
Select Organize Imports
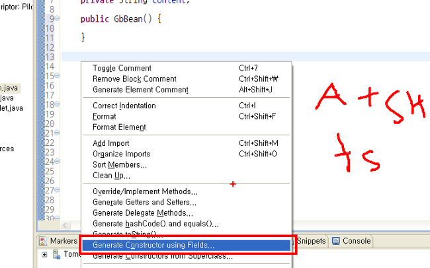187,154
